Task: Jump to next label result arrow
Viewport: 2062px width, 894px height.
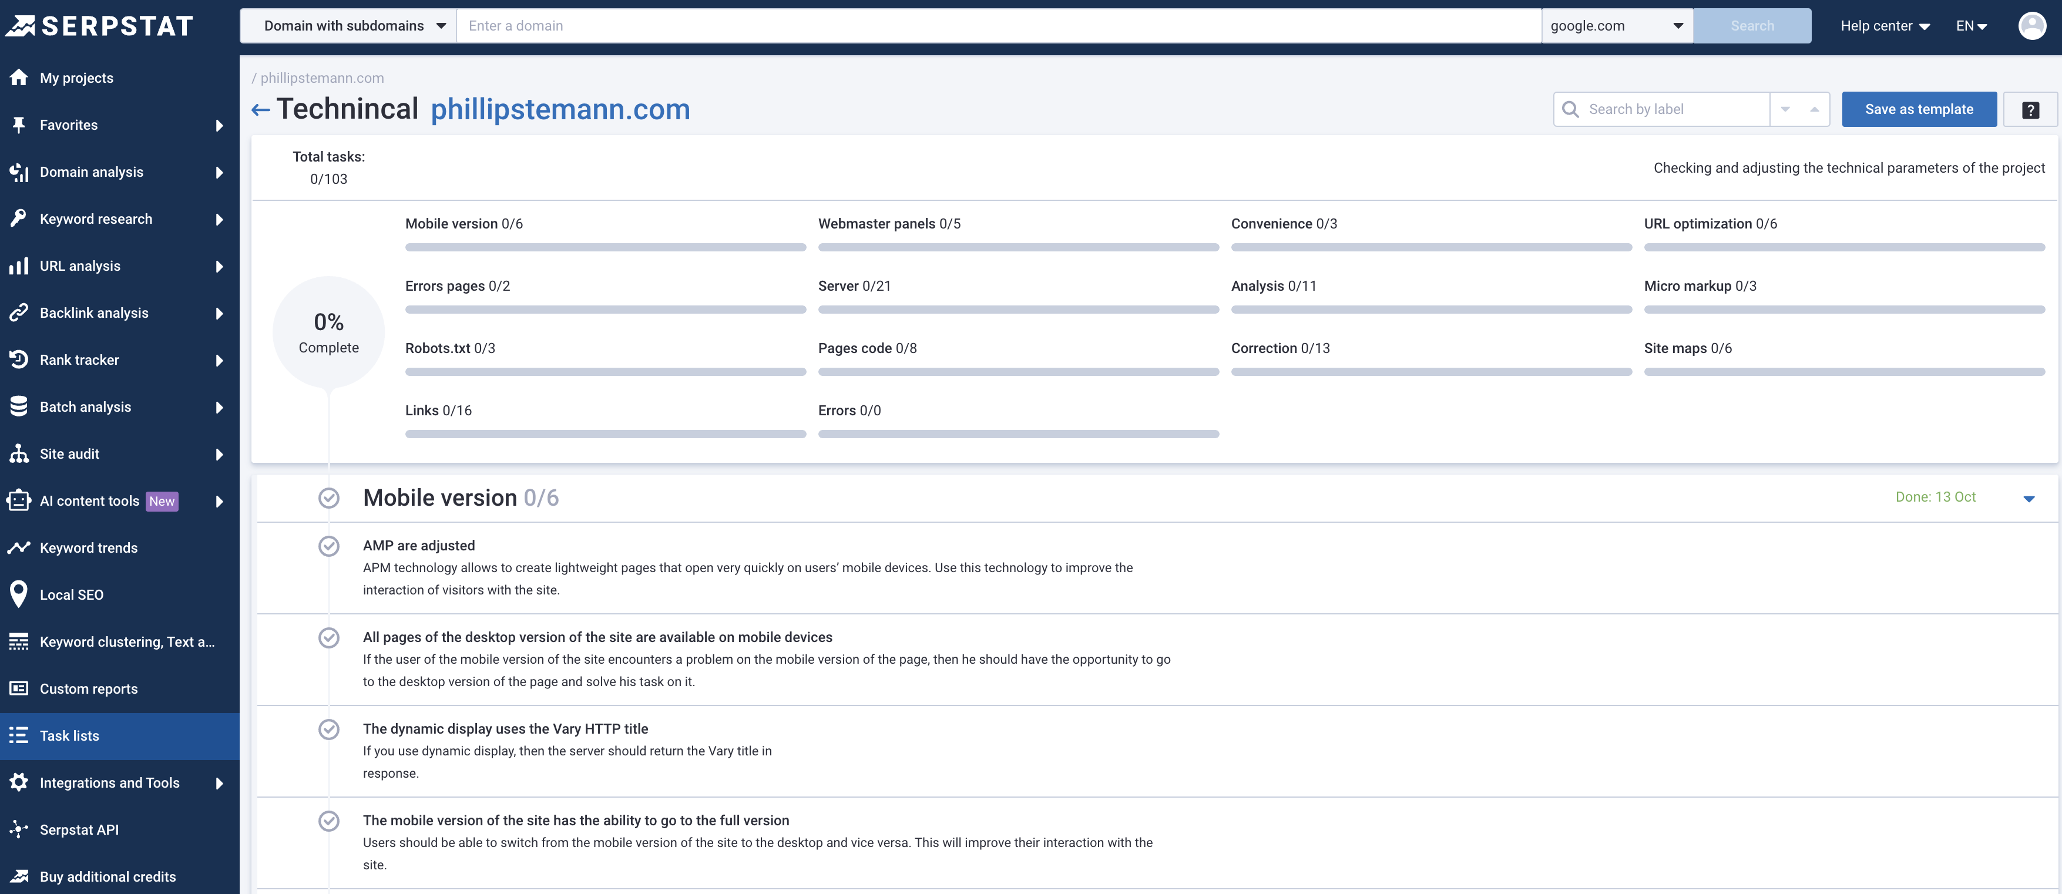Action: (1785, 110)
